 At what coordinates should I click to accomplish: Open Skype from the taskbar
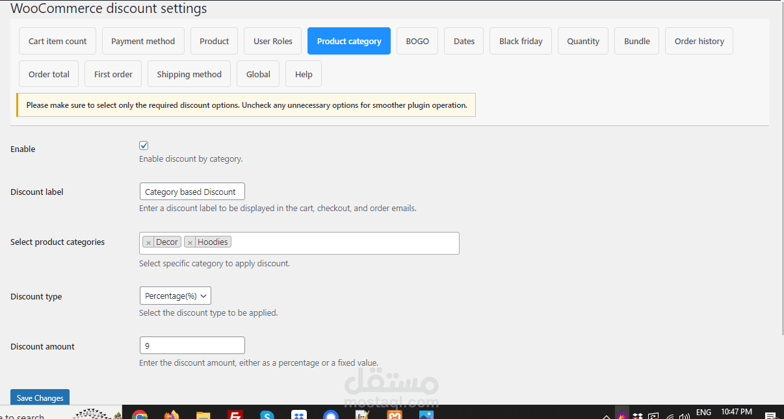267,415
